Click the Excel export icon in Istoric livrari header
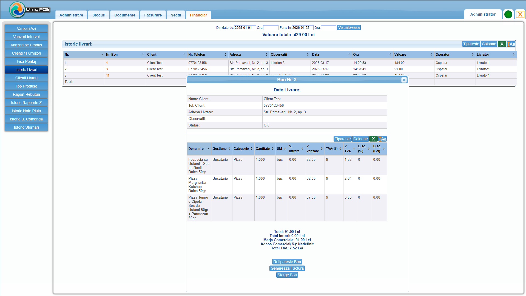This screenshot has width=526, height=296. 502,44
